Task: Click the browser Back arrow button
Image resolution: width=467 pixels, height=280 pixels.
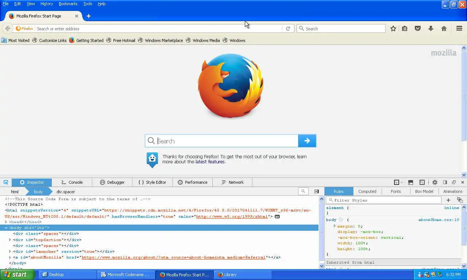Action: pyautogui.click(x=8, y=28)
